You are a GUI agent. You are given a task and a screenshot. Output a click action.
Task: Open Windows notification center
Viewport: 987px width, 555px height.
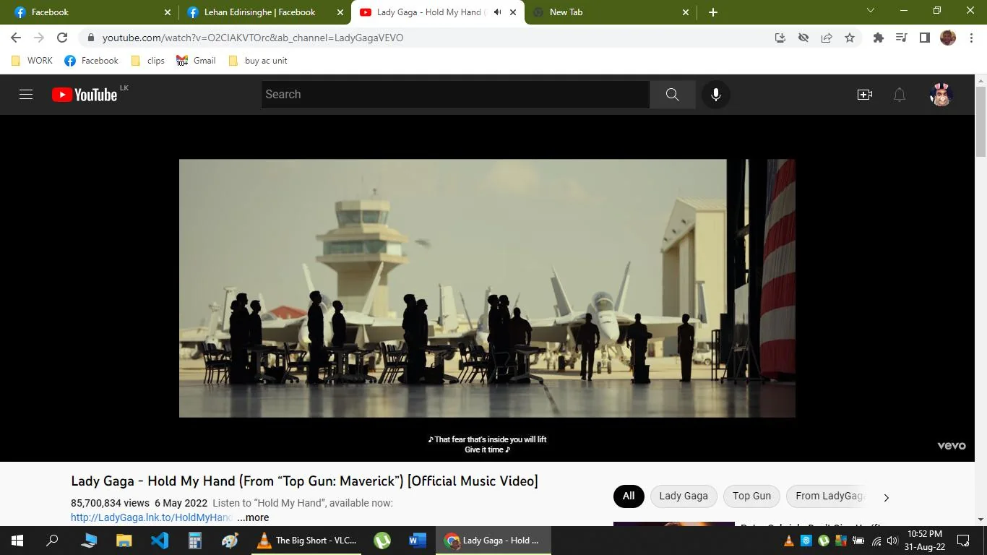[963, 541]
